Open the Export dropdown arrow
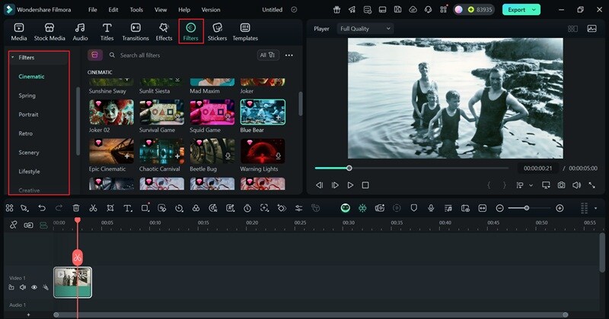 point(534,10)
